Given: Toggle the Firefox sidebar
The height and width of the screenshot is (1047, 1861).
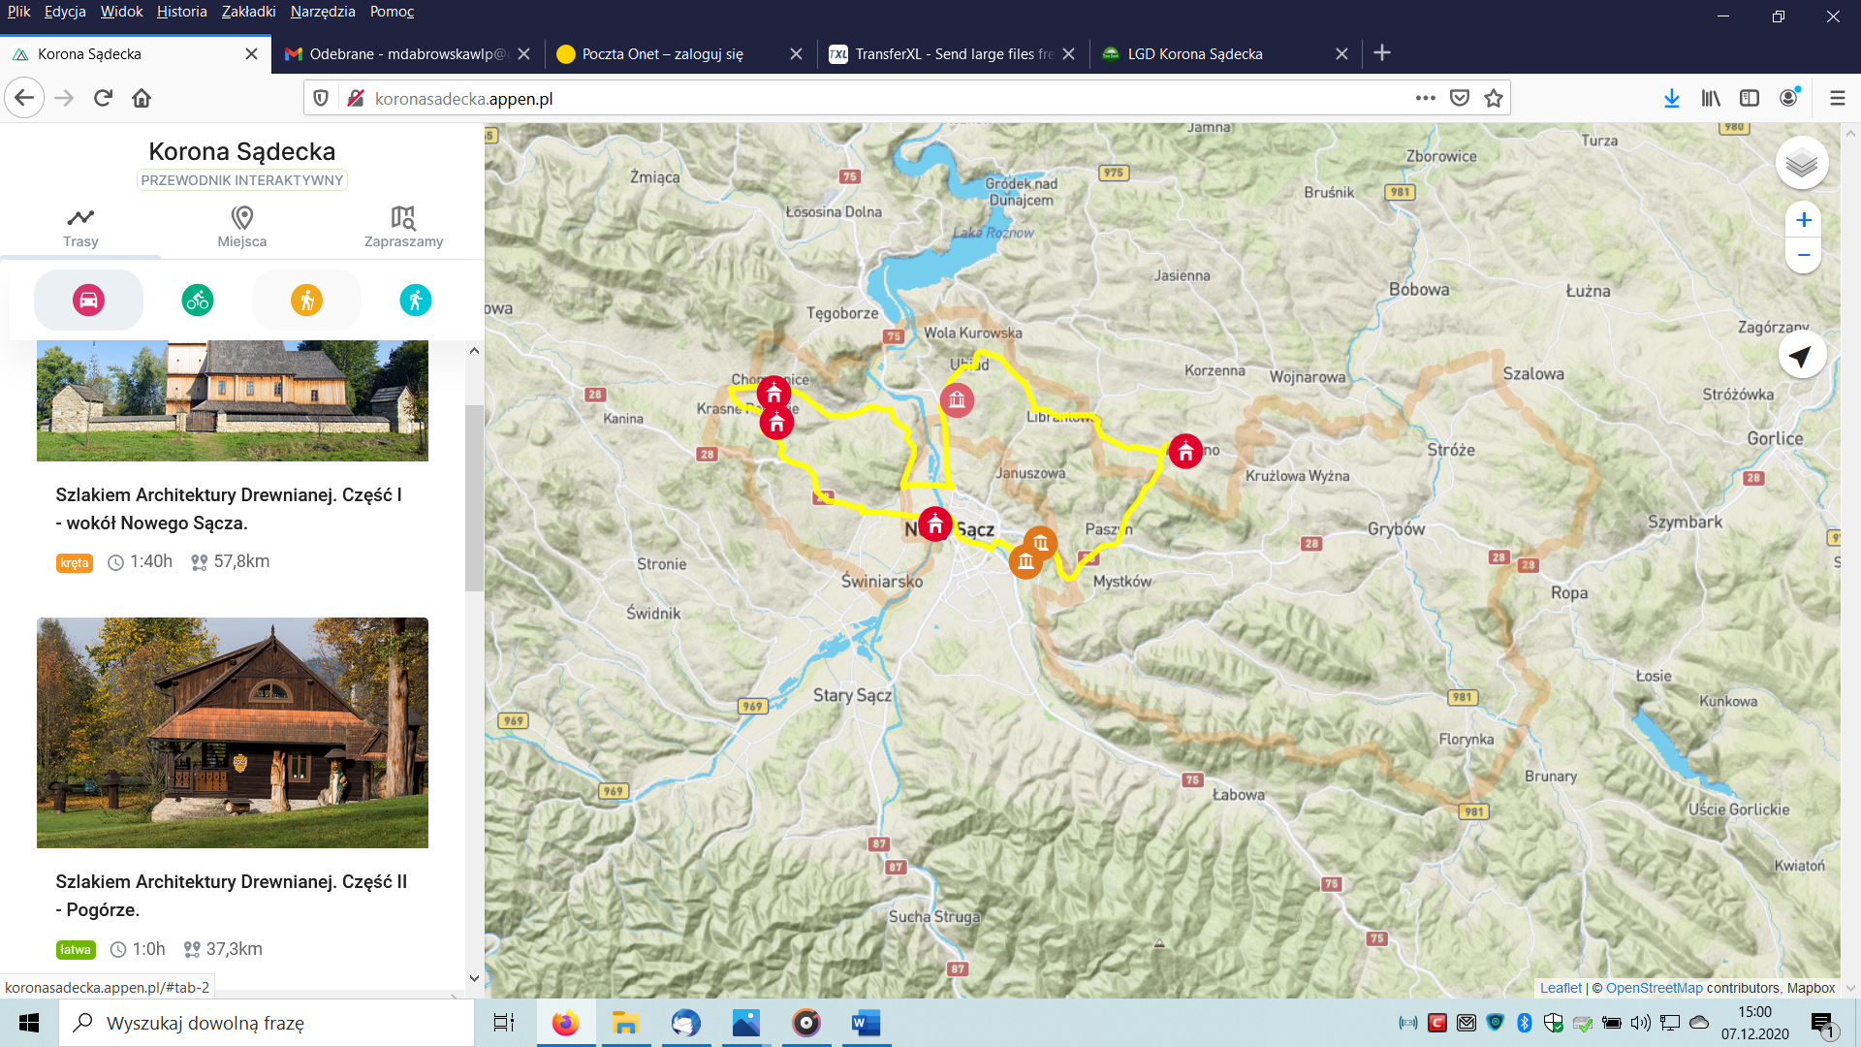Looking at the screenshot, I should tap(1750, 98).
